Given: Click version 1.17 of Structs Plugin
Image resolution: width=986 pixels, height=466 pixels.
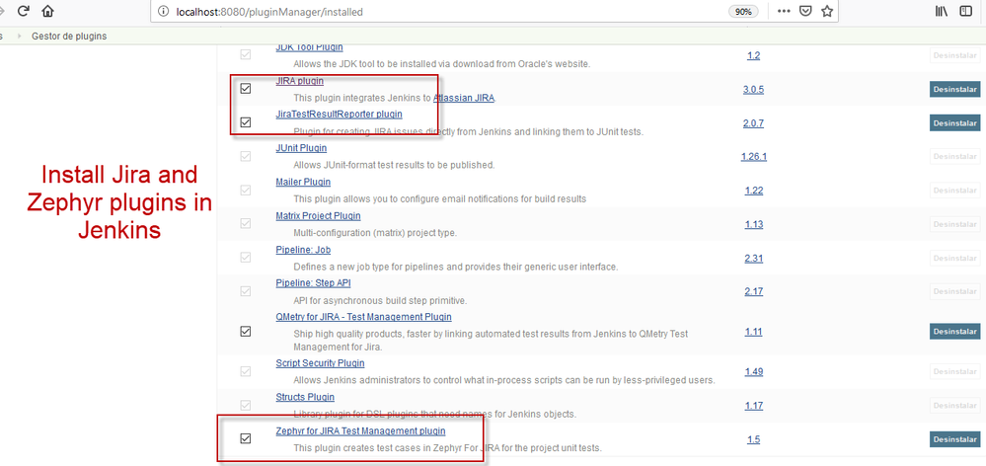Looking at the screenshot, I should pos(753,406).
